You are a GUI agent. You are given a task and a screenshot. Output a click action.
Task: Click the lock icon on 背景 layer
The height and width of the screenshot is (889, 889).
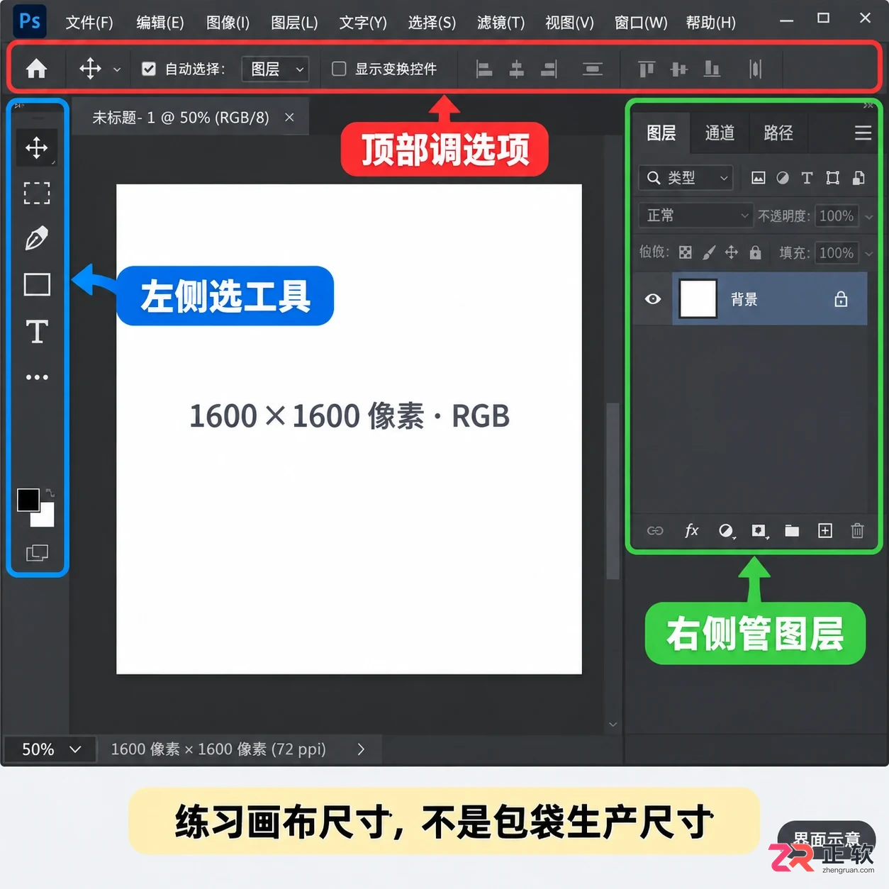841,299
